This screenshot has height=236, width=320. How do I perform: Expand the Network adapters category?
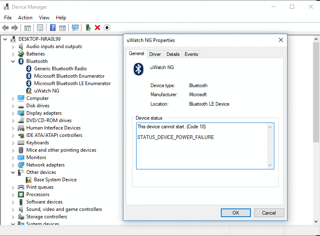pos(13,165)
